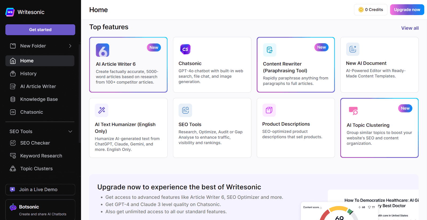Click the content score gauge thumbnail

(339, 211)
